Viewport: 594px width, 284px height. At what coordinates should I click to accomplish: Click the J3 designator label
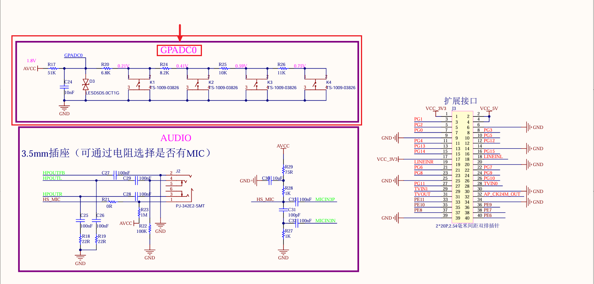454,108
